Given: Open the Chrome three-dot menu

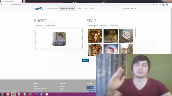Looking at the screenshot, I should [170, 5].
